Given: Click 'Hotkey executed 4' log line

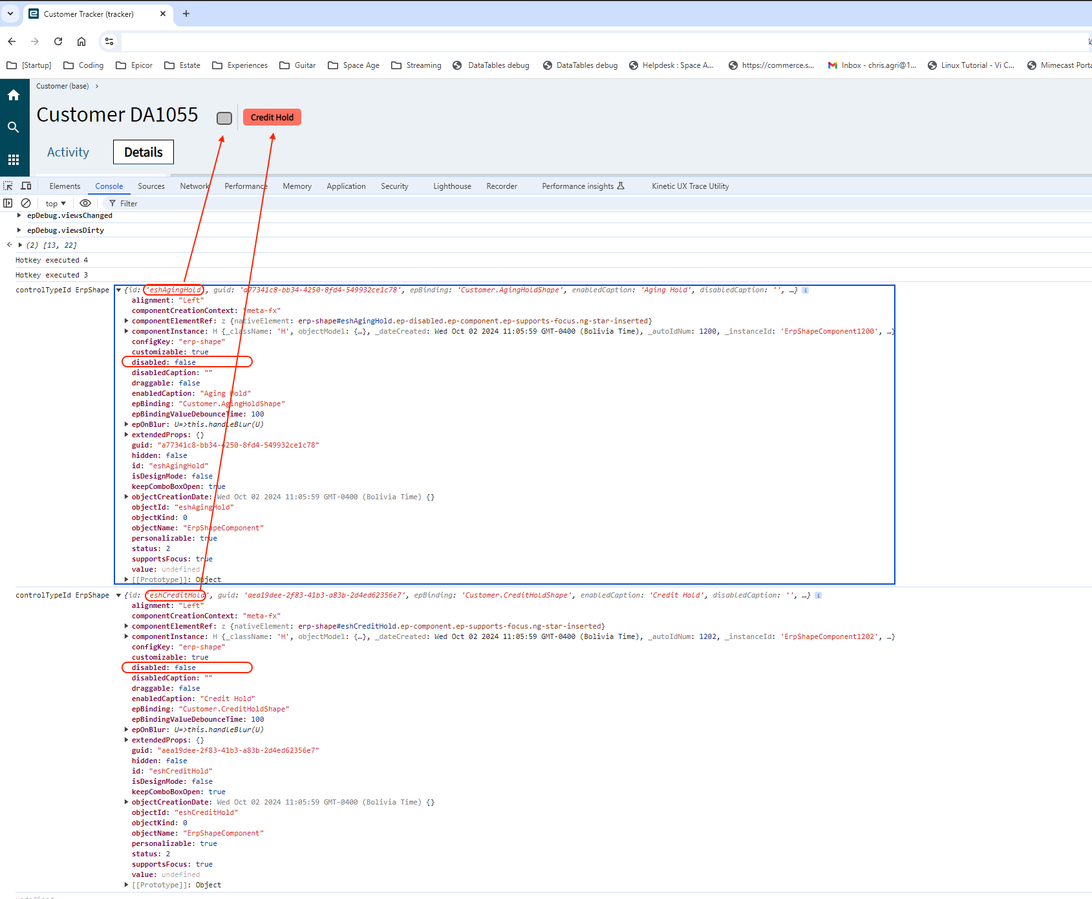Looking at the screenshot, I should tap(52, 260).
